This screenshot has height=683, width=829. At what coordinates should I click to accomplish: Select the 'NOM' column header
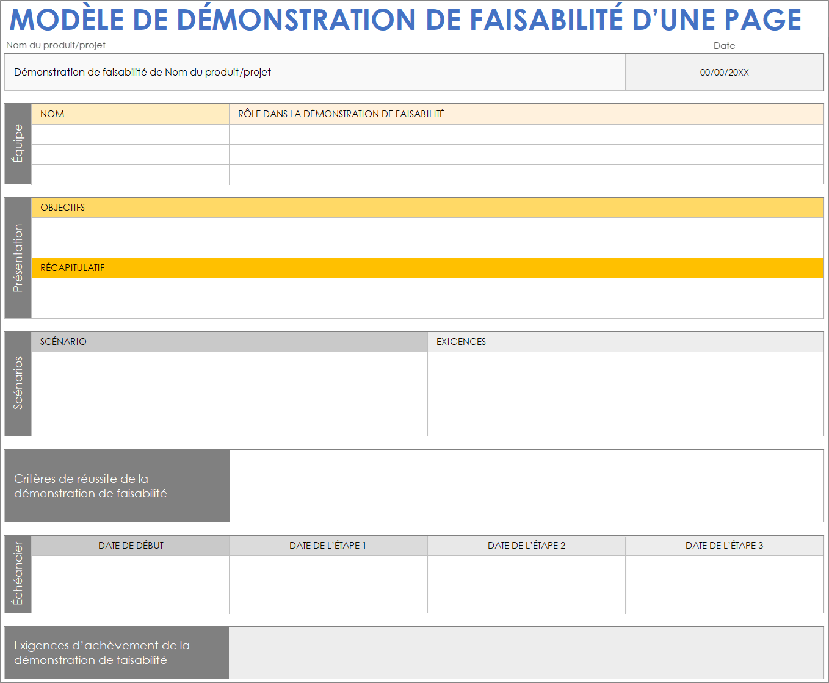[x=130, y=114]
